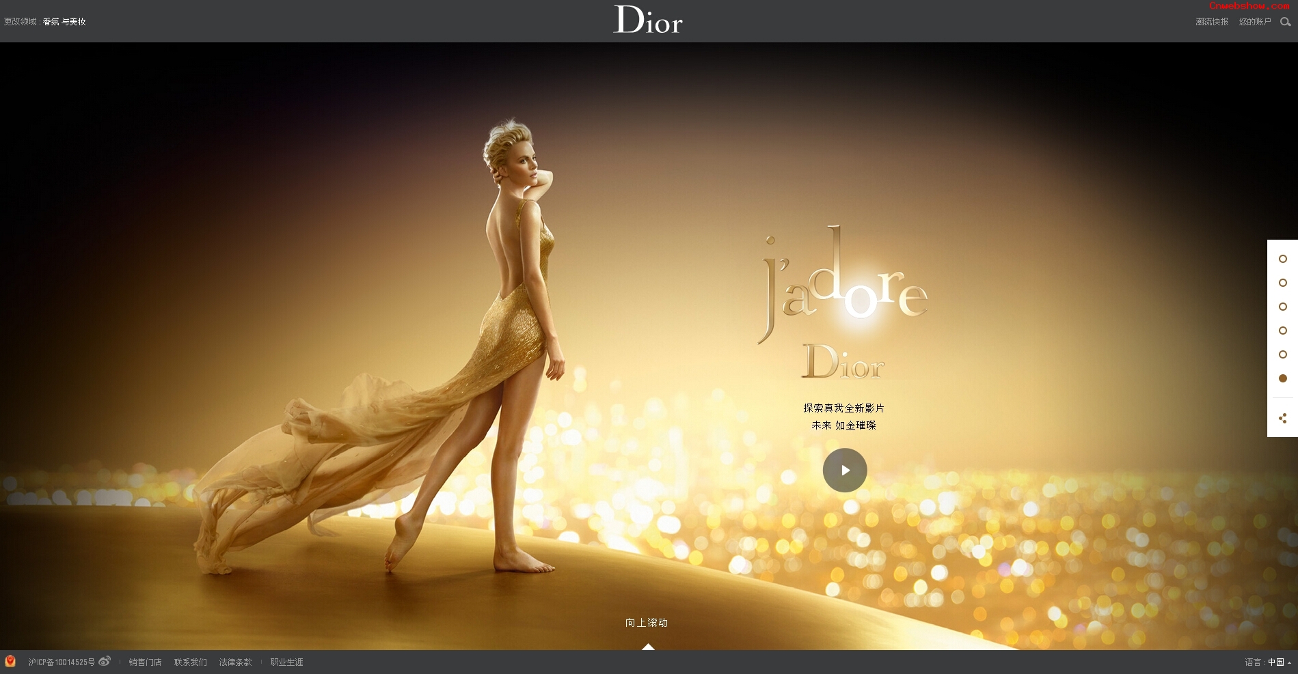The height and width of the screenshot is (674, 1298).
Task: Click the Dior logo in the header
Action: [x=648, y=20]
